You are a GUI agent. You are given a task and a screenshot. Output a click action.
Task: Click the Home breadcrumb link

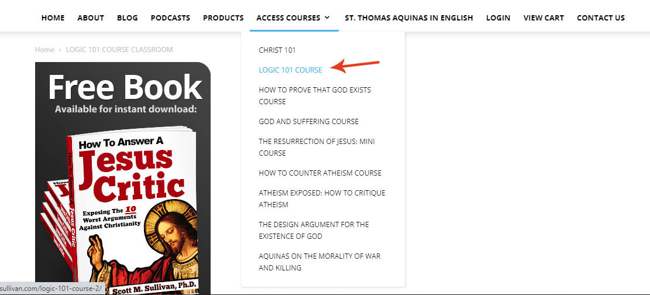pos(44,50)
